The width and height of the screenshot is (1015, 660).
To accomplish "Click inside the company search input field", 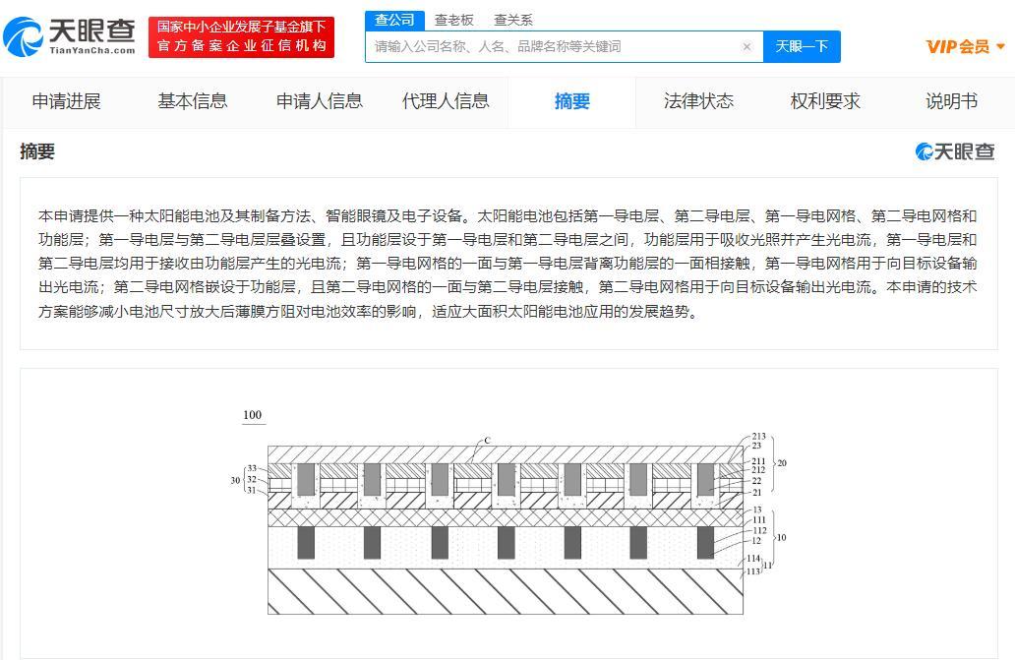I will pyautogui.click(x=551, y=46).
